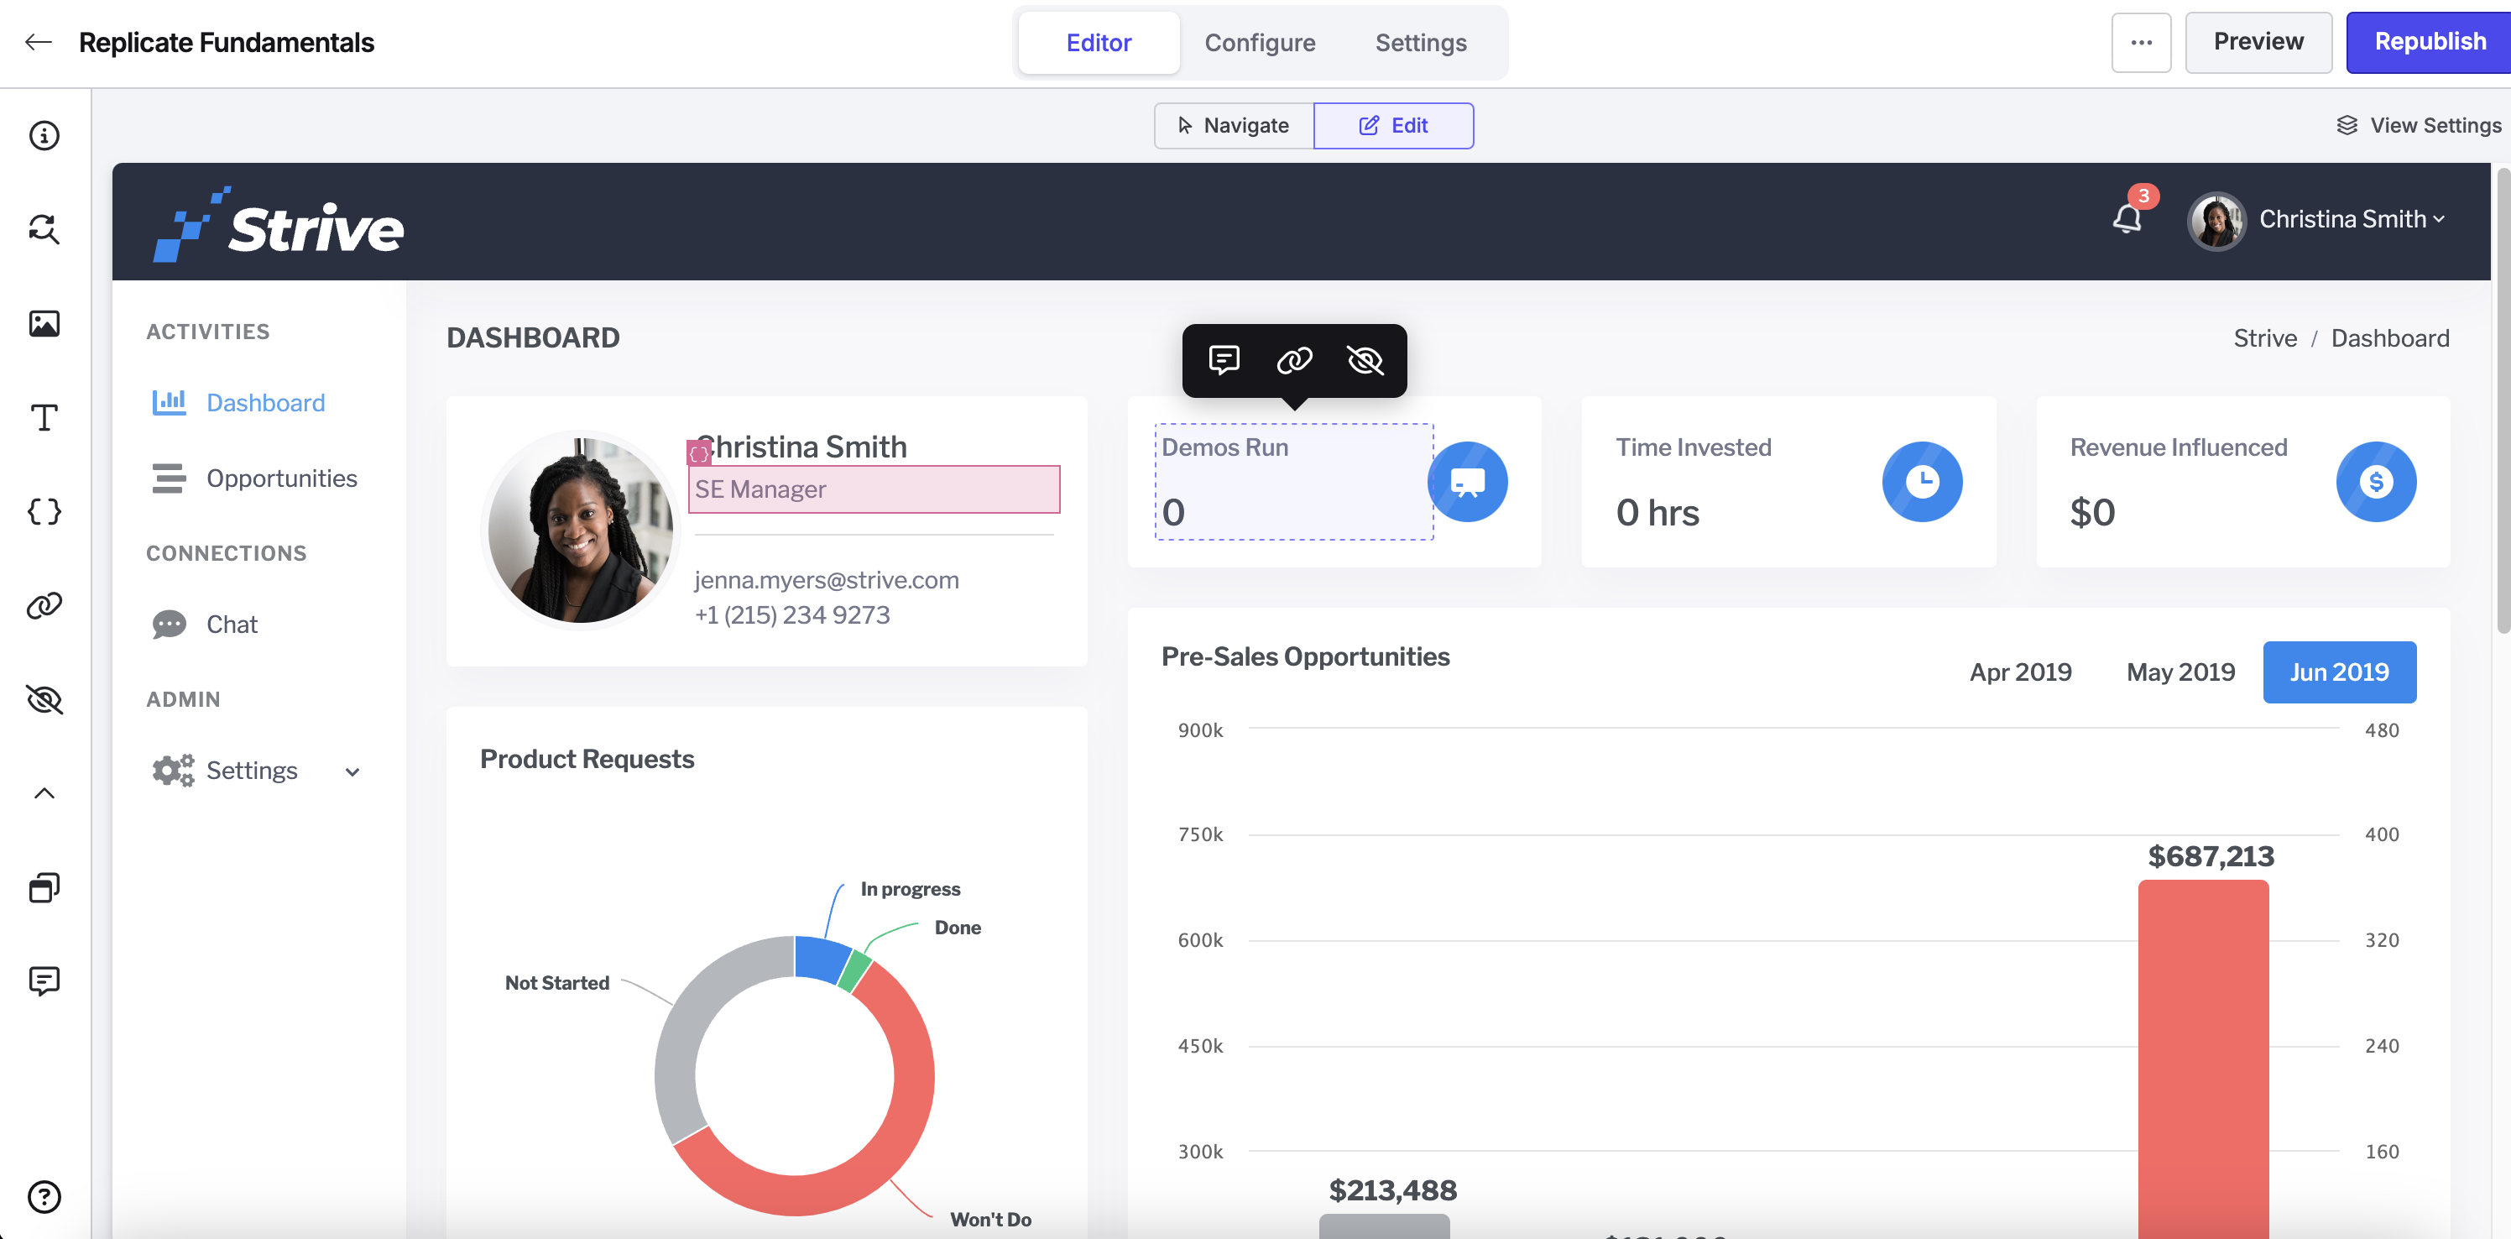2511x1239 pixels.
Task: Collapse sidebar tools with up chevron
Action: coord(44,793)
